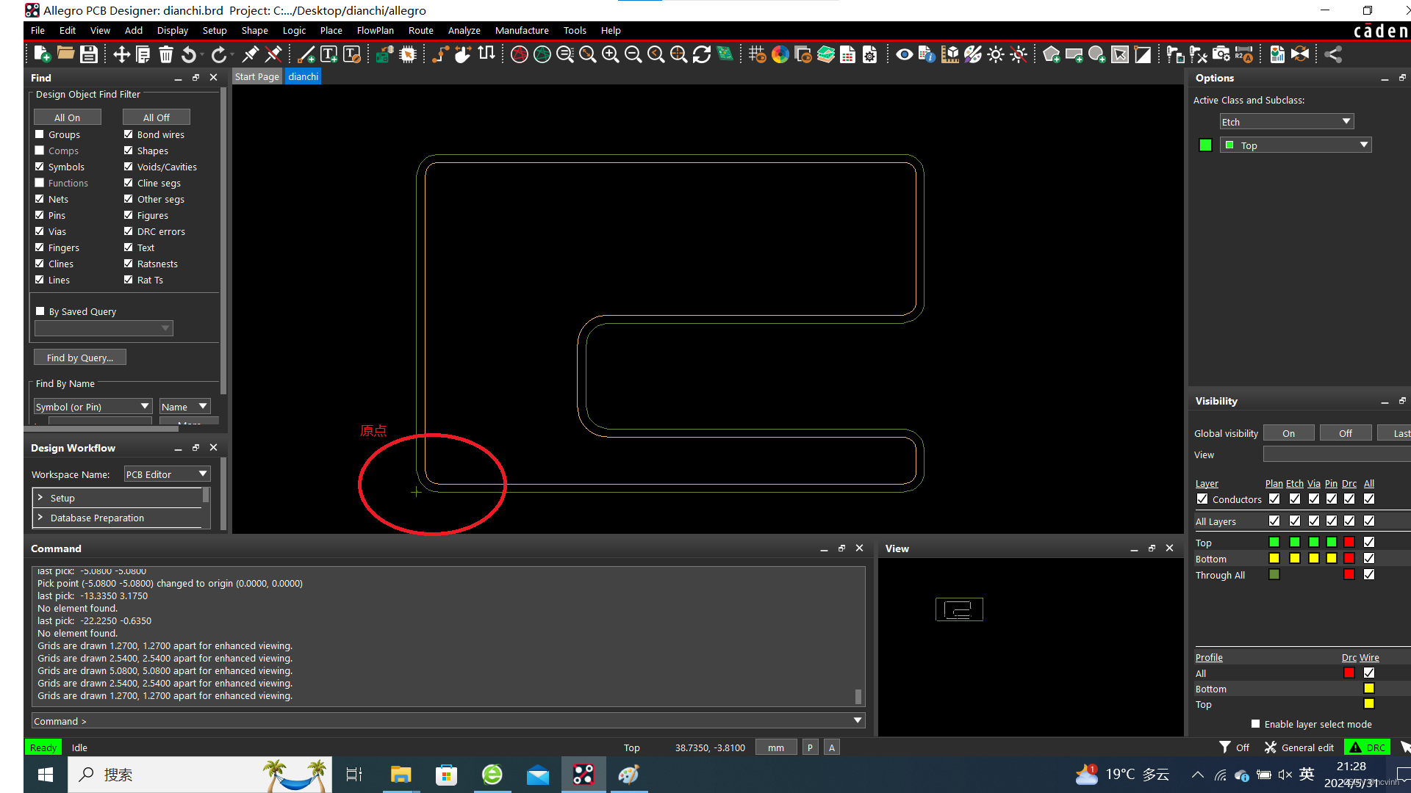Screen dimensions: 1411x793
Task: Open the Etch active class dropdown
Action: tap(1287, 122)
